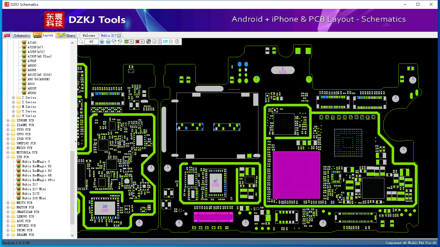Expand the MEITU PCB folder
This screenshot has width=440, height=247.
pyautogui.click(x=8, y=203)
